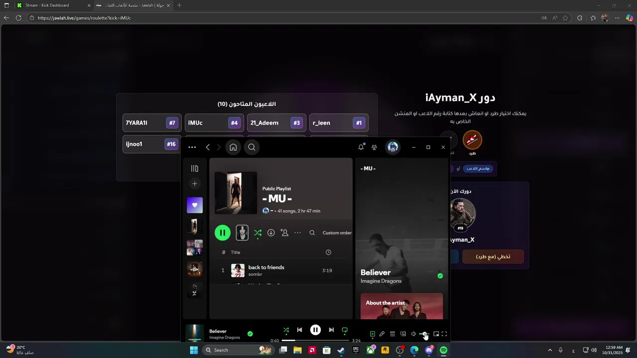637x358 pixels.
Task: Download the - MU - playlist
Action: tap(271, 233)
